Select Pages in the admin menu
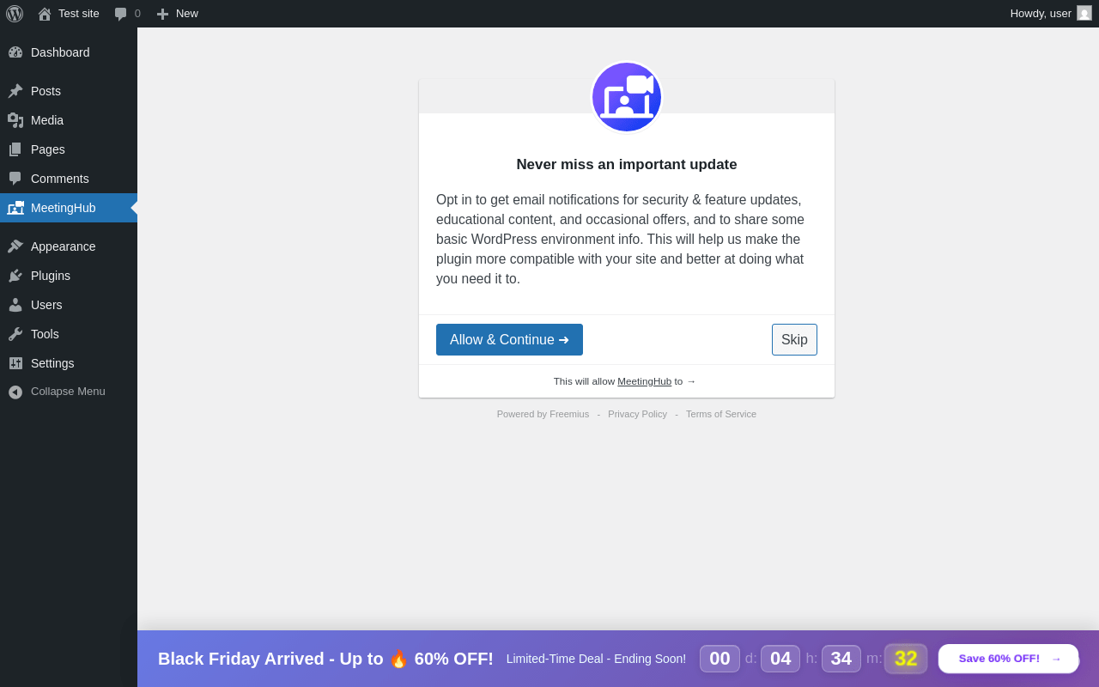 tap(69, 149)
